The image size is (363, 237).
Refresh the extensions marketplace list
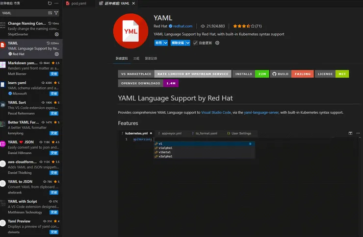point(50,3)
